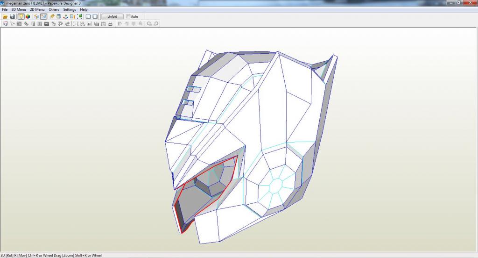Image resolution: width=478 pixels, height=258 pixels.
Task: Select the red dashed select-move tool
Action: click(x=6, y=24)
